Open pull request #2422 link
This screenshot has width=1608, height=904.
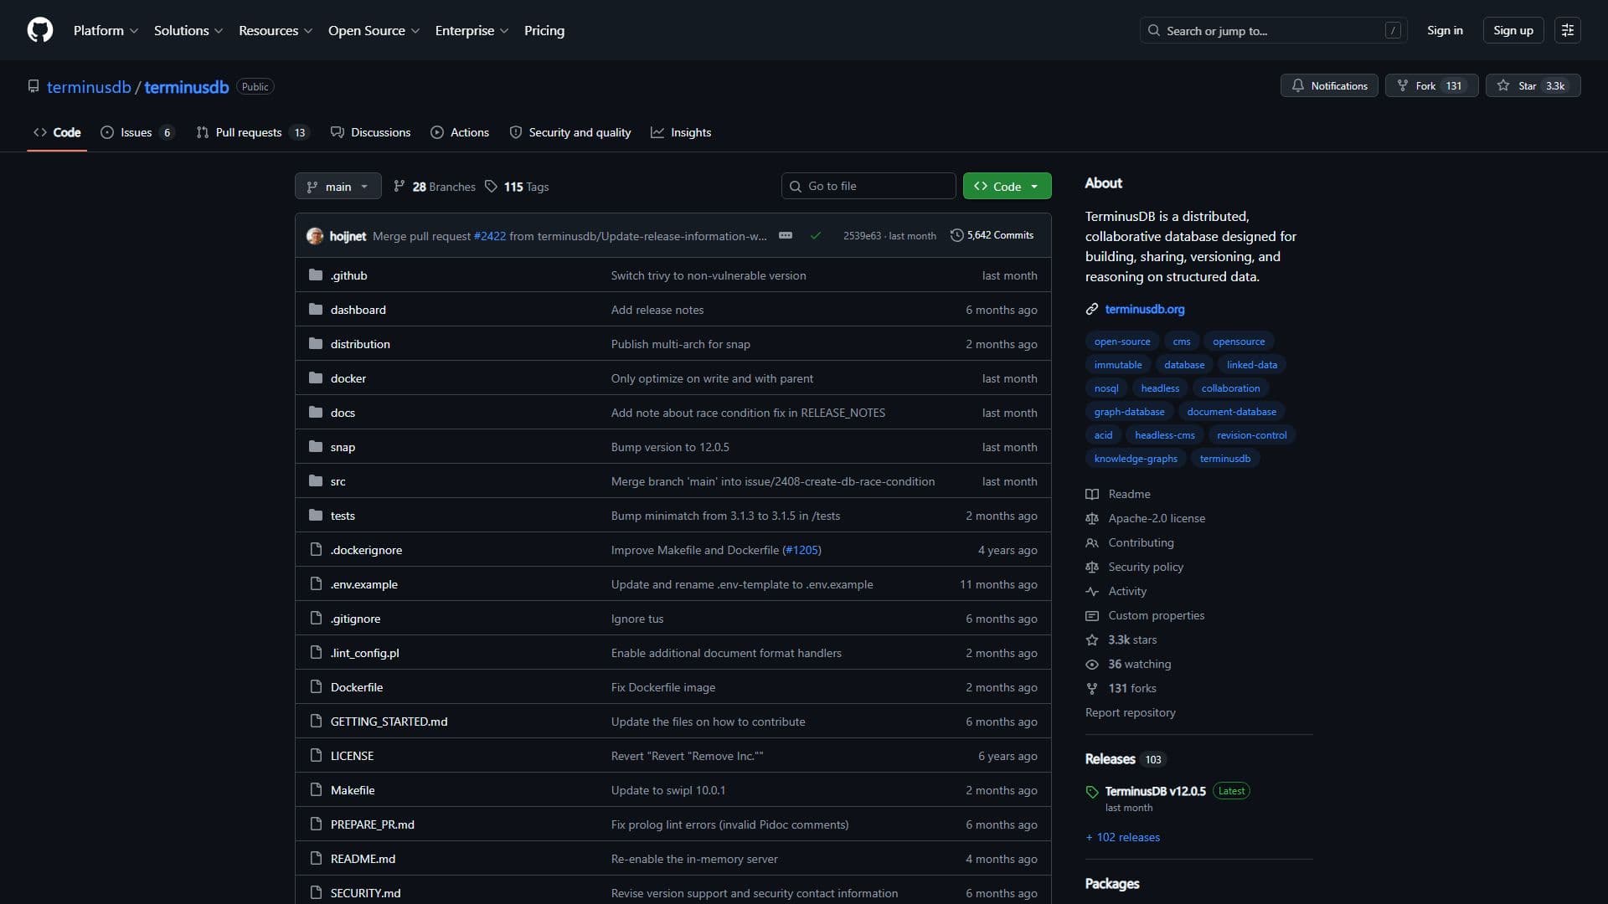click(490, 236)
